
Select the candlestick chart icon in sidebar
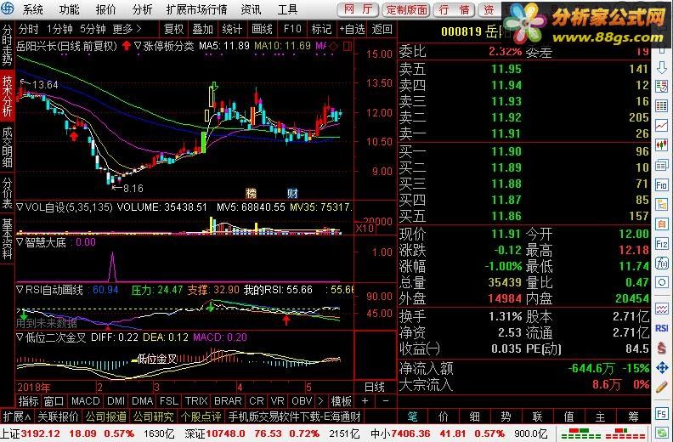(x=661, y=145)
